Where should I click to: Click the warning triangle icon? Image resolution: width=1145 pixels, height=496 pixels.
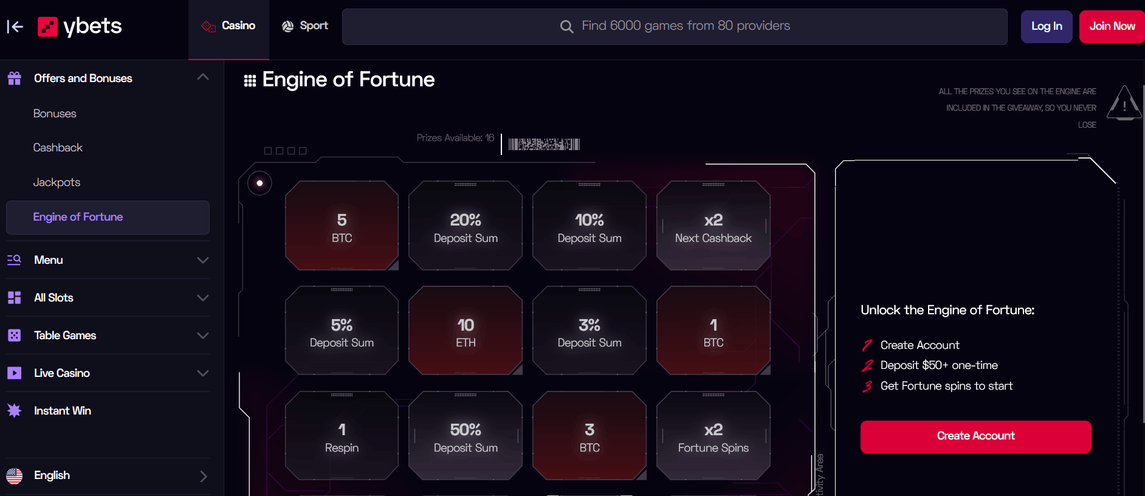click(x=1124, y=103)
